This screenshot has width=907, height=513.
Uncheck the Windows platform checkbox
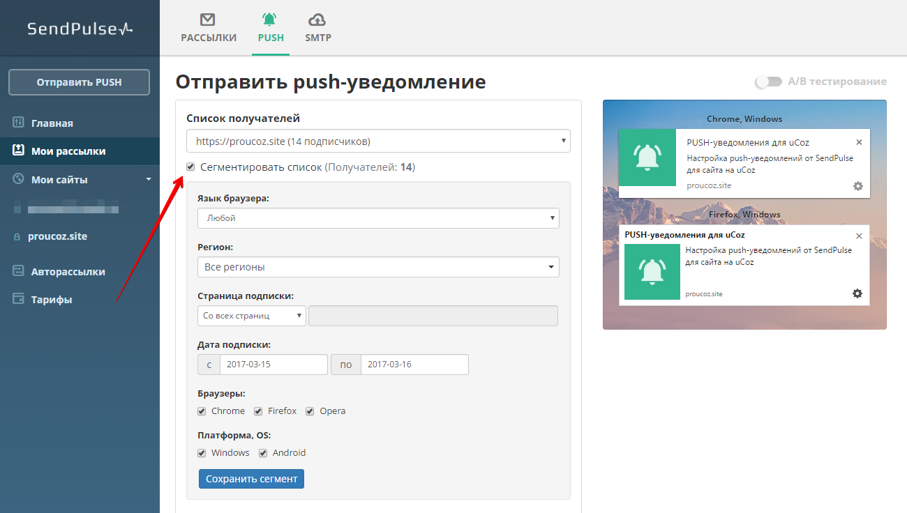[202, 453]
